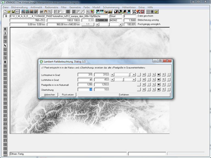Select image slot 4 in left sidebar
Viewport: 211px width, 158px height.
tap(5, 45)
